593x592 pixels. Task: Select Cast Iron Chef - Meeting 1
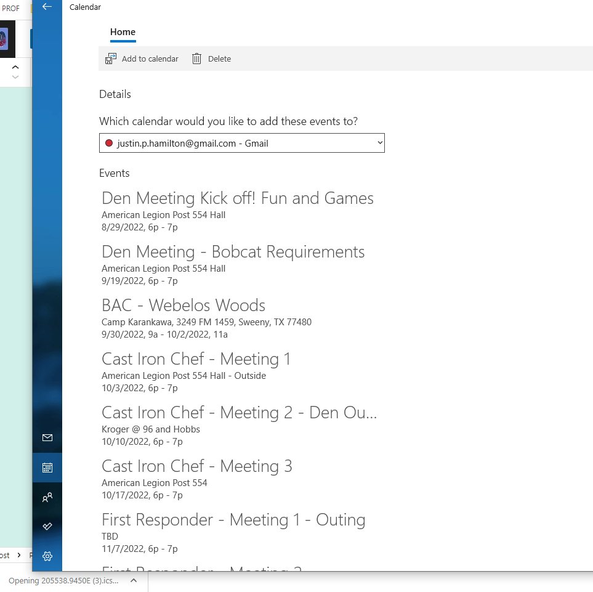[x=196, y=359]
